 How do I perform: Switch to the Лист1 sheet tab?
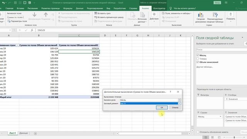coord(13,133)
